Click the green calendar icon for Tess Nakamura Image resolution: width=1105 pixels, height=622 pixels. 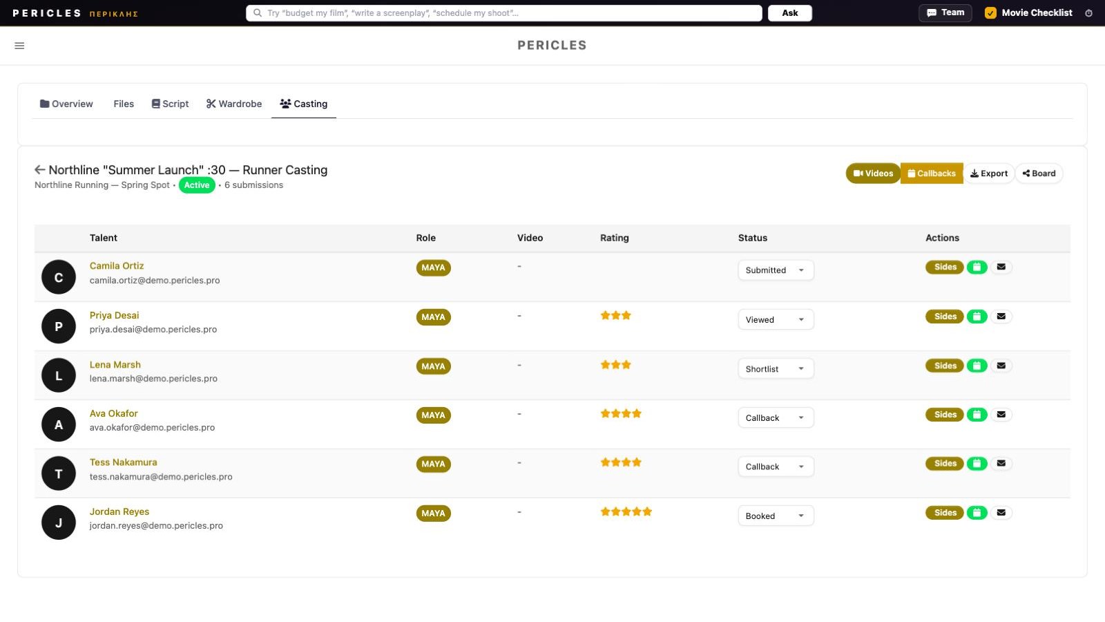click(977, 464)
